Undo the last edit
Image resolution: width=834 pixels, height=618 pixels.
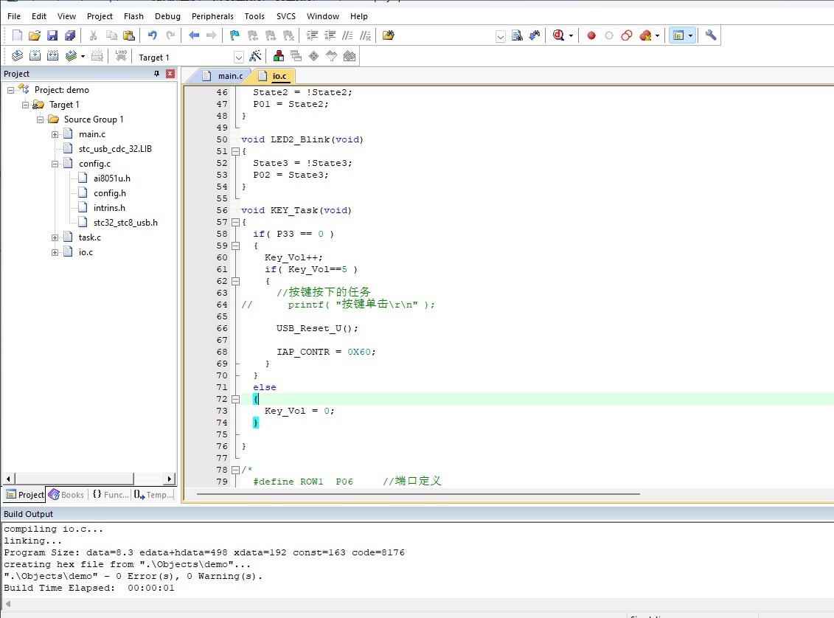pyautogui.click(x=153, y=35)
